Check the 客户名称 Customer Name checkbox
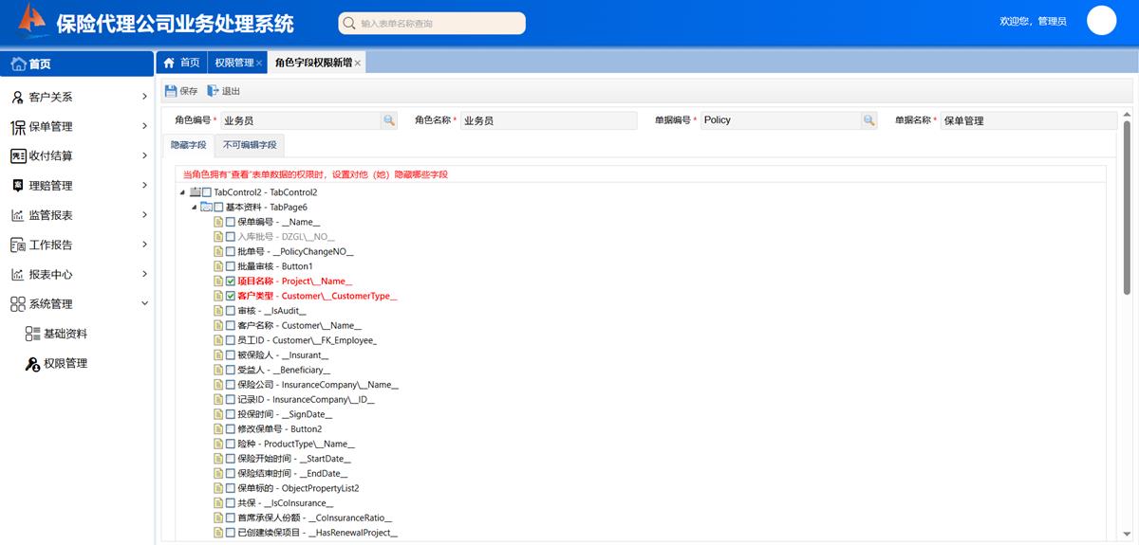Image resolution: width=1139 pixels, height=545 pixels. 231,325
